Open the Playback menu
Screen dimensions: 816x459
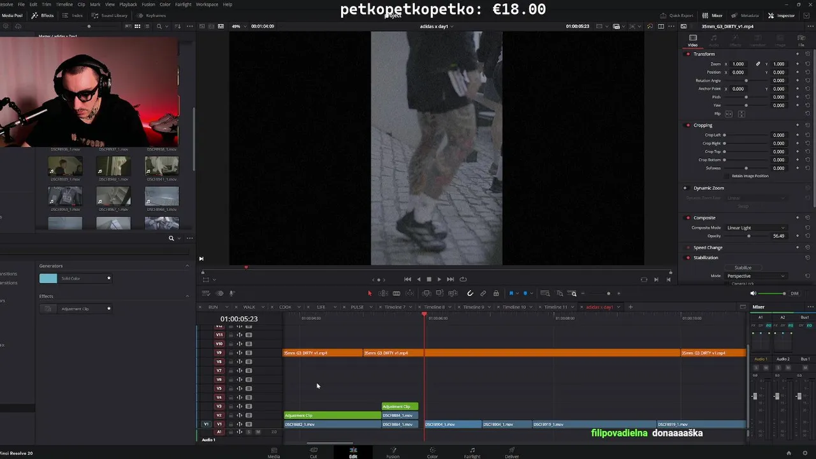pos(128,4)
